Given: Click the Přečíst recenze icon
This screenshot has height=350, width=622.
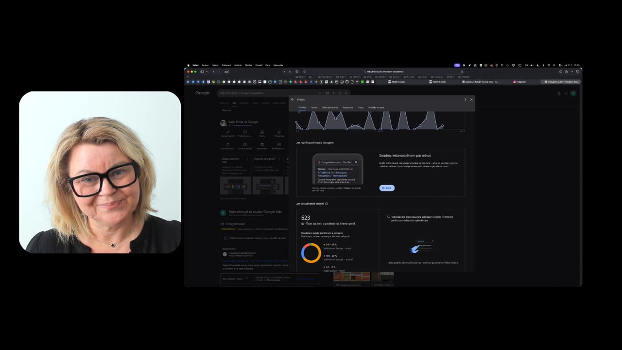Looking at the screenshot, I should [245, 132].
